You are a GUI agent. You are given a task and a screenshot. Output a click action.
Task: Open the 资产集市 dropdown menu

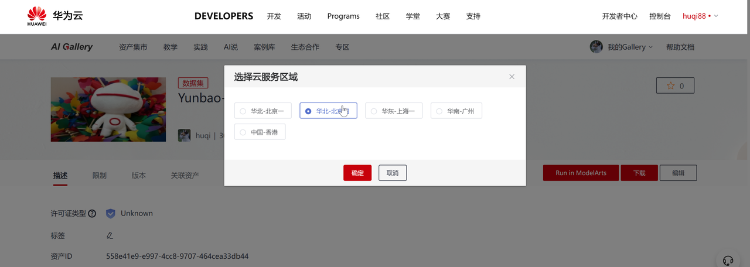[133, 47]
